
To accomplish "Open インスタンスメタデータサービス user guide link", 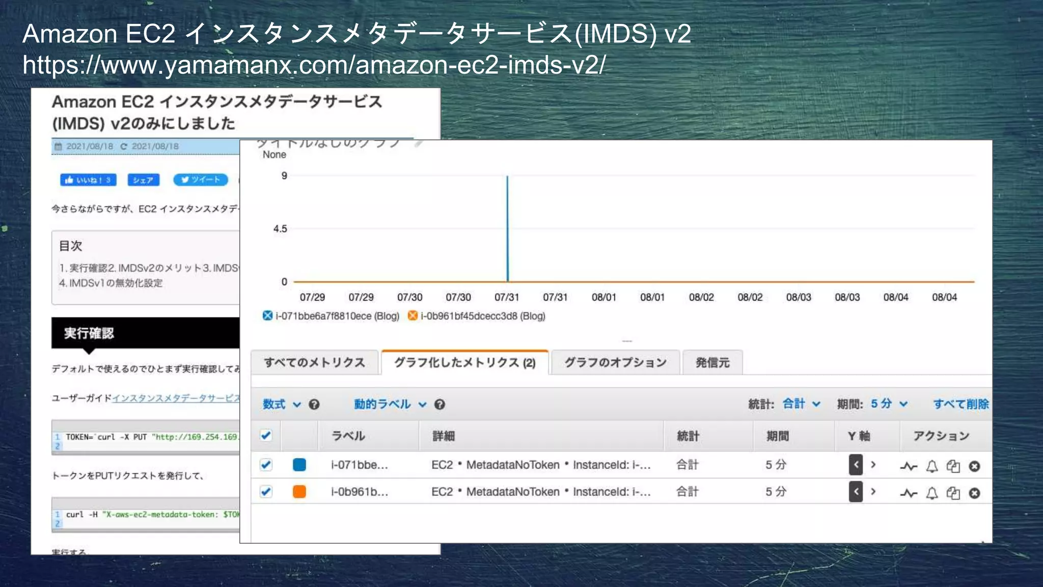I will coord(176,398).
